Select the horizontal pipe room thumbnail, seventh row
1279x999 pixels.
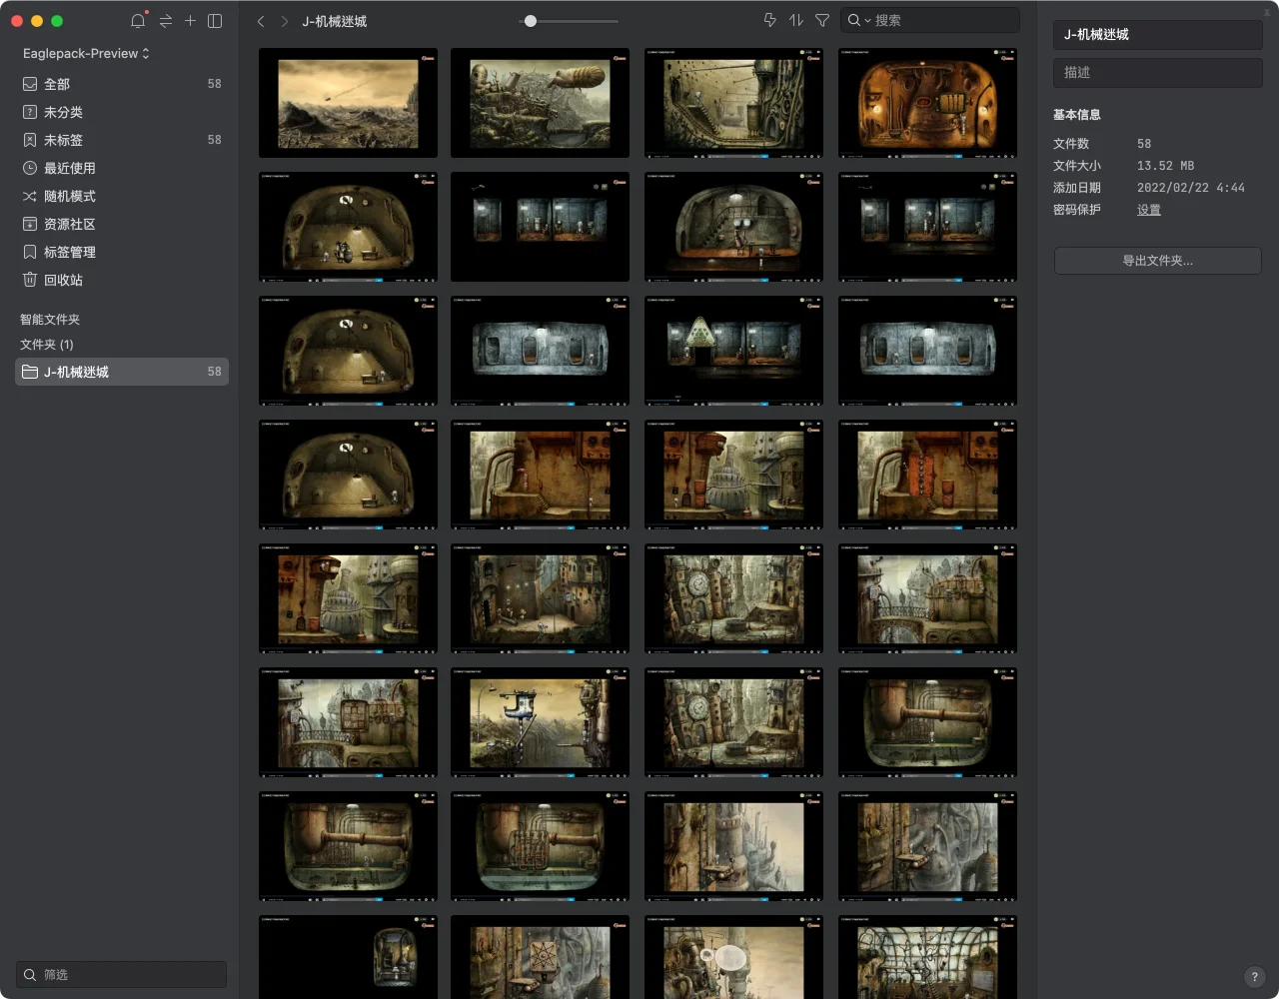348,846
